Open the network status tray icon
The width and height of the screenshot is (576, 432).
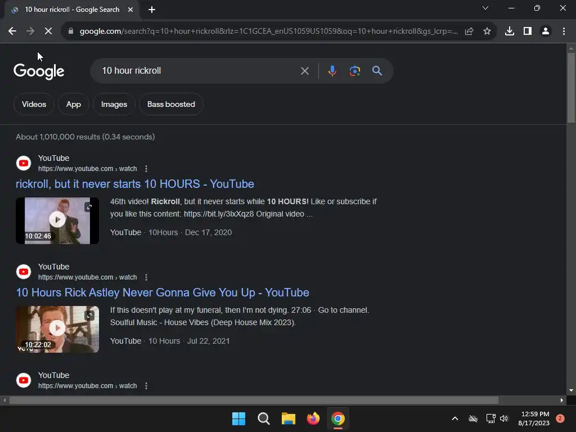pyautogui.click(x=490, y=418)
